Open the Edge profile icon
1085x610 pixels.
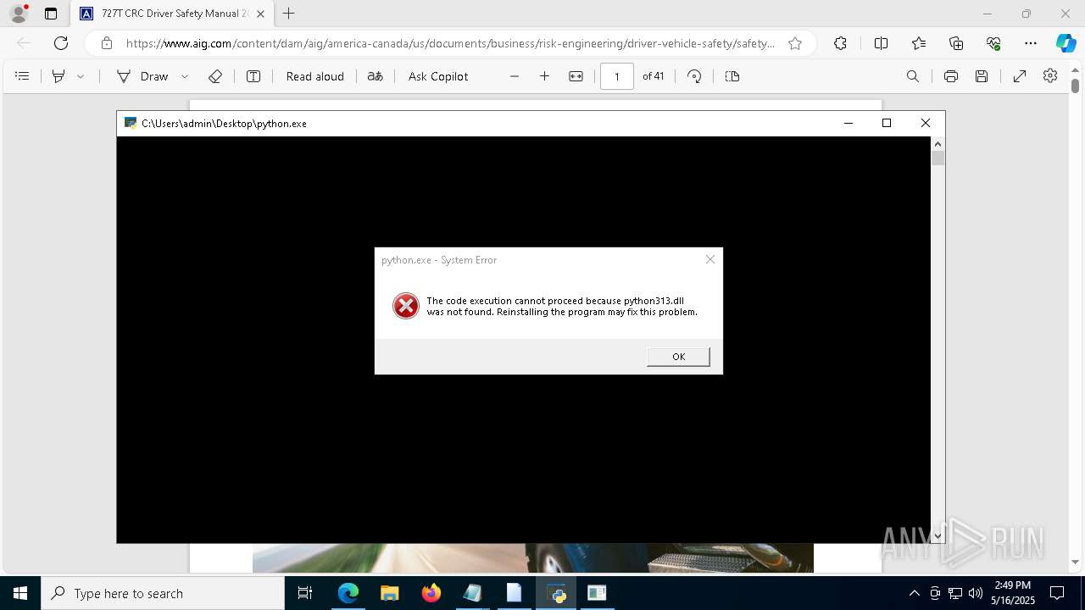[x=19, y=14]
